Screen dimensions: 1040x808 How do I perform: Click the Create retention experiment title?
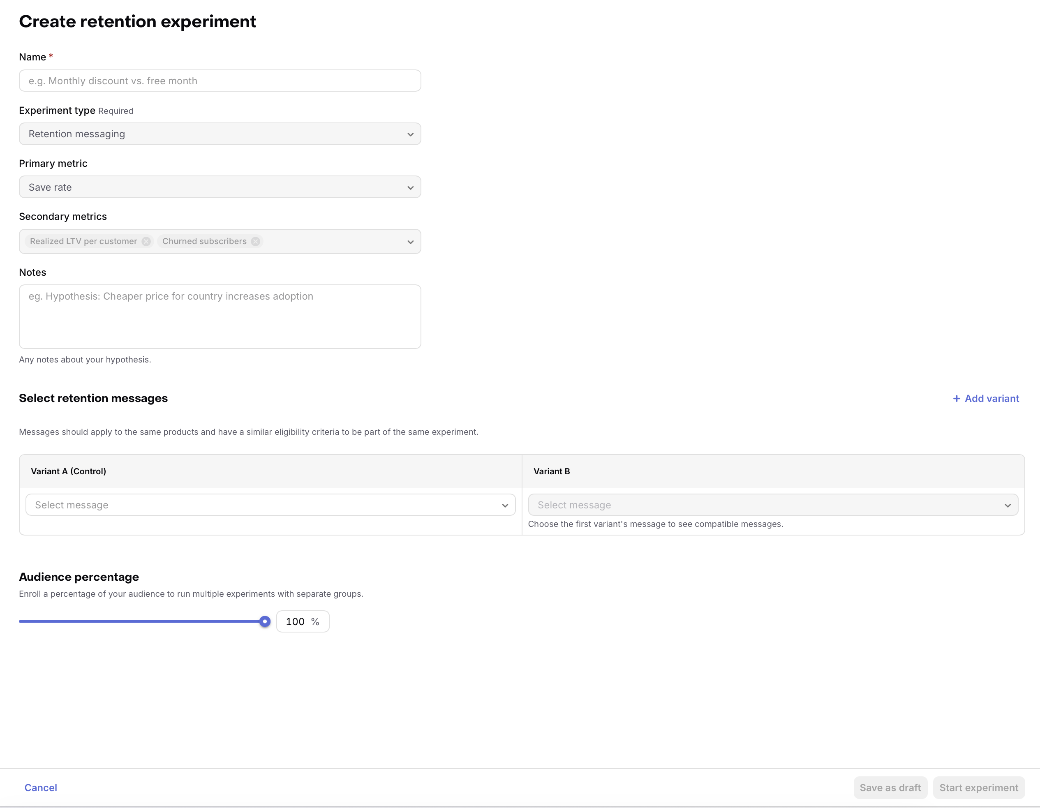(x=138, y=21)
